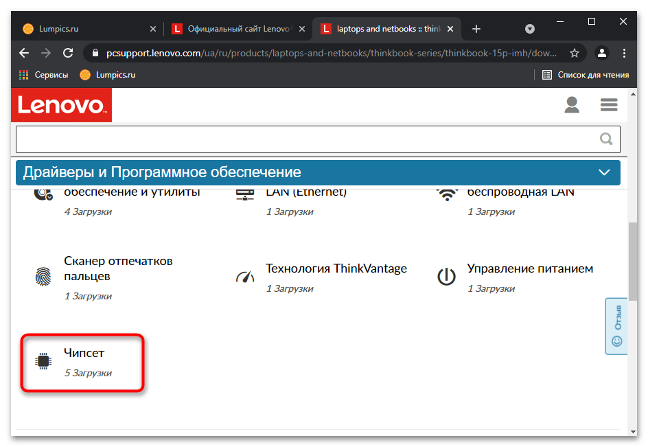The height and width of the screenshot is (447, 648).
Task: Open the user account profile icon
Action: 572,105
